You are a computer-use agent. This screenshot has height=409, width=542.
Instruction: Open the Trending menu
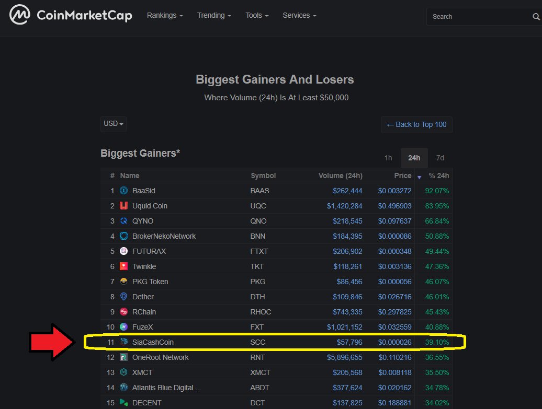click(213, 15)
